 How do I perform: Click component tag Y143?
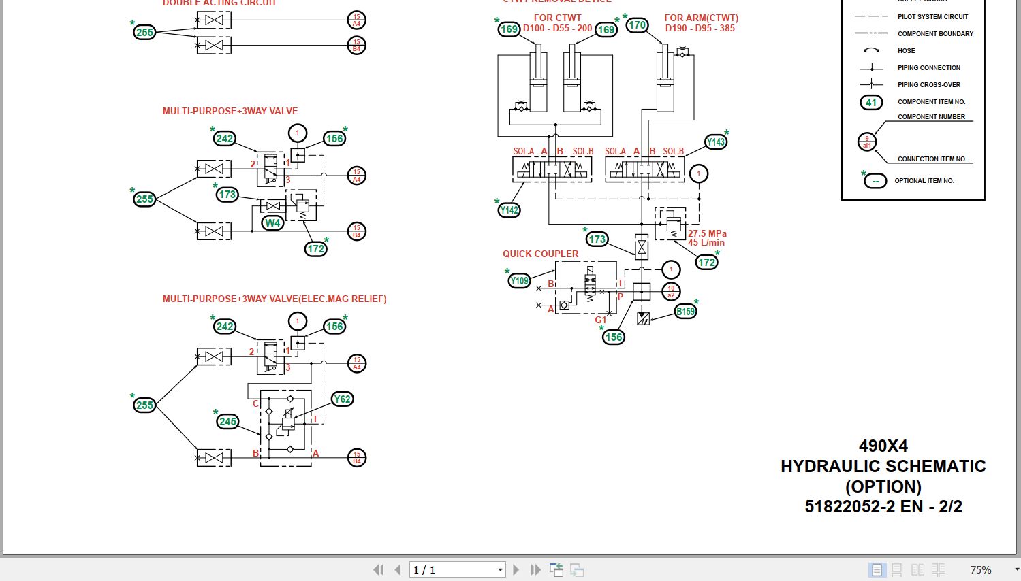(x=716, y=142)
